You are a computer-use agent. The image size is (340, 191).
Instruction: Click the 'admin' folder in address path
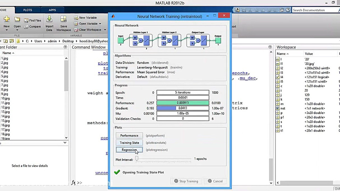pyautogui.click(x=52, y=41)
